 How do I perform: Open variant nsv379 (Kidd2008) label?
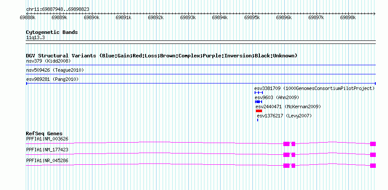[48, 61]
